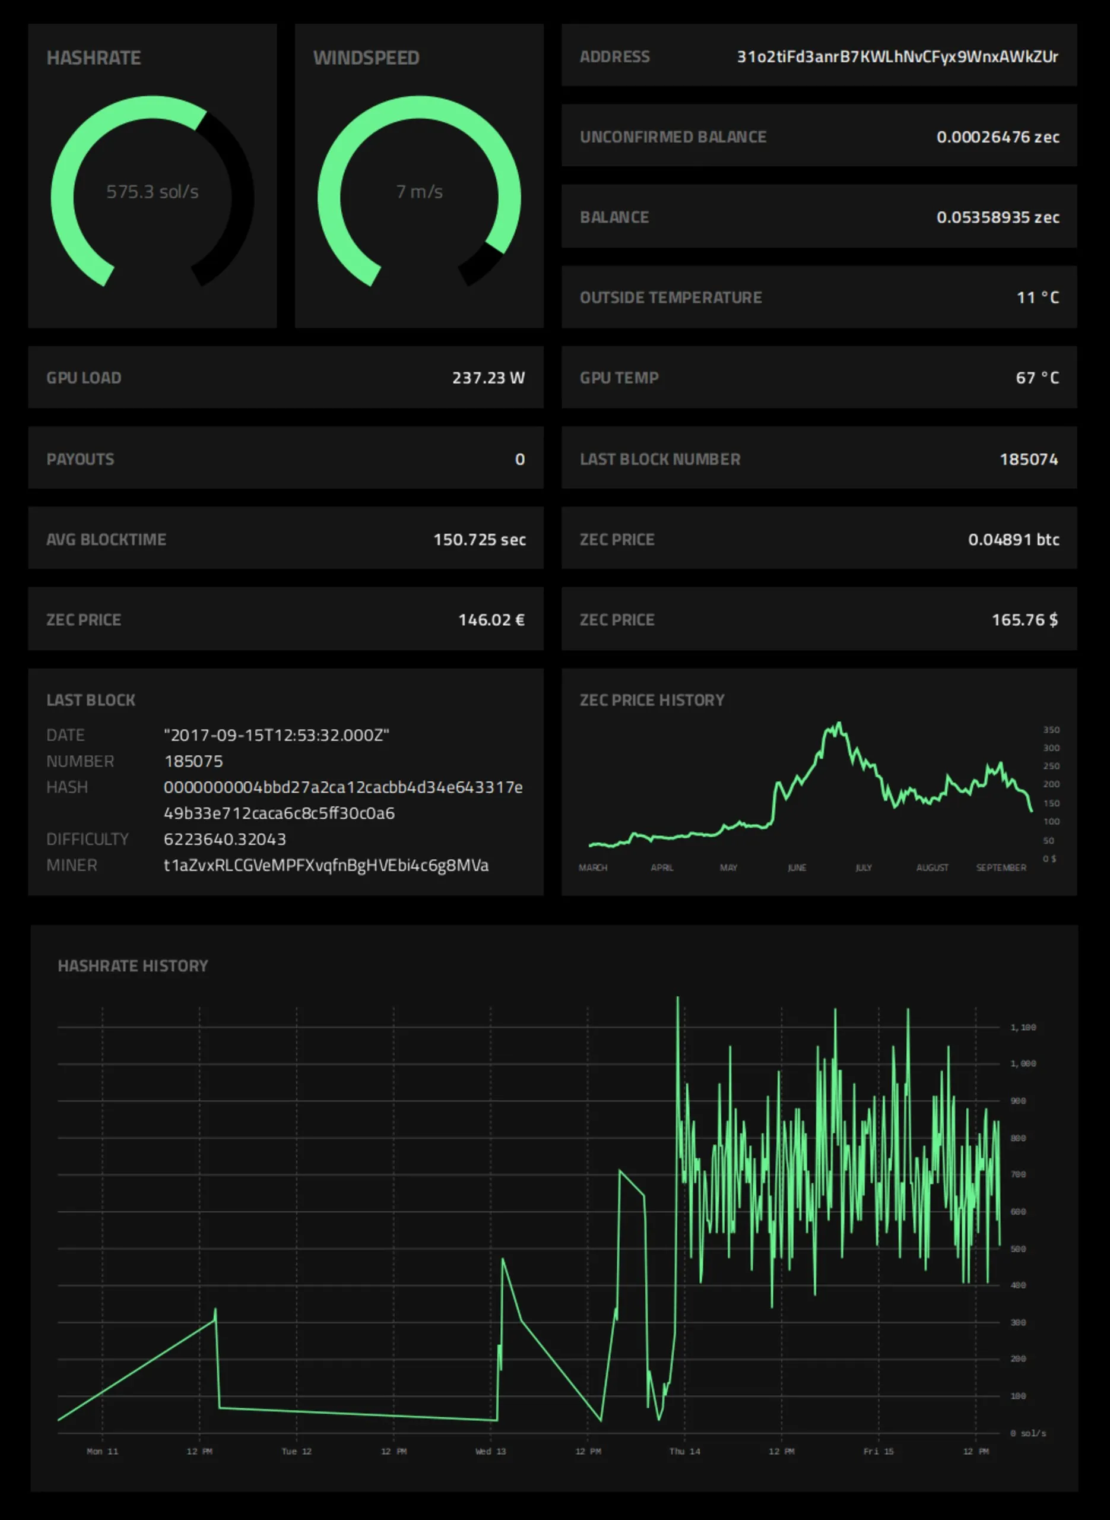Screen dimensions: 1110x1520
Task: Click the hashrate gauge reading 575.3 sol/s
Action: click(x=153, y=192)
